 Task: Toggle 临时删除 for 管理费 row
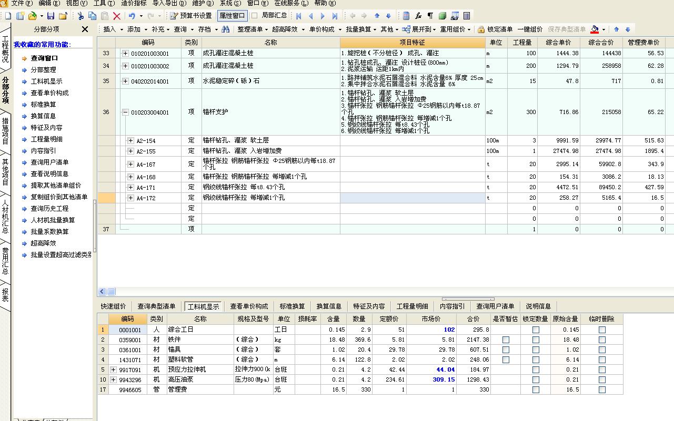click(x=602, y=390)
